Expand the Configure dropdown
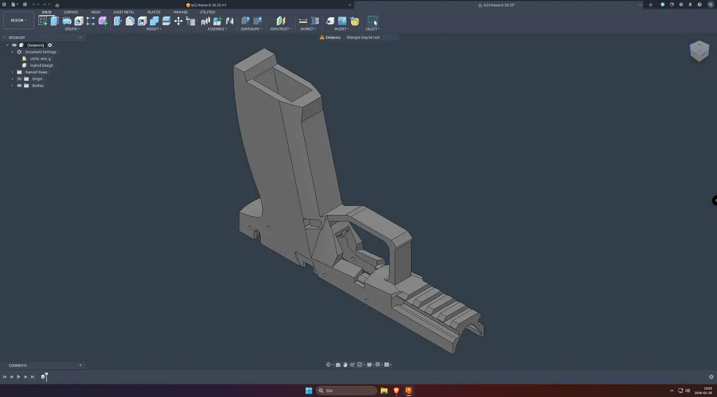The height and width of the screenshot is (397, 717). pos(251,29)
